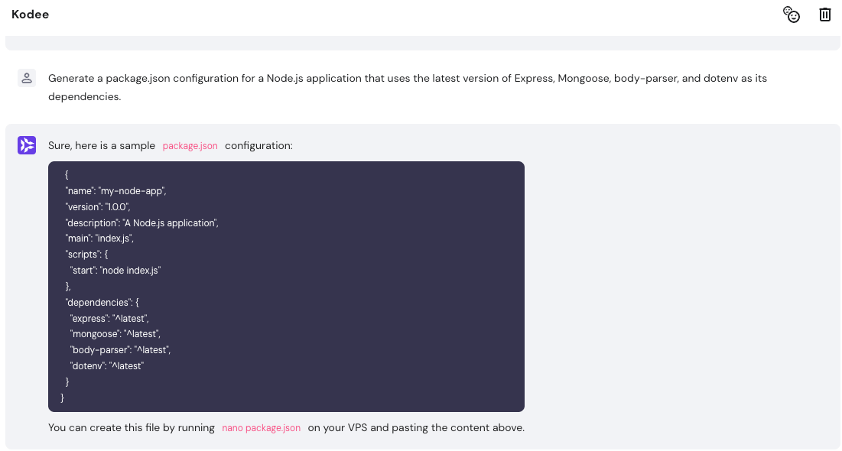Click inside the dark code block
This screenshot has width=842, height=451.
pyautogui.click(x=286, y=287)
